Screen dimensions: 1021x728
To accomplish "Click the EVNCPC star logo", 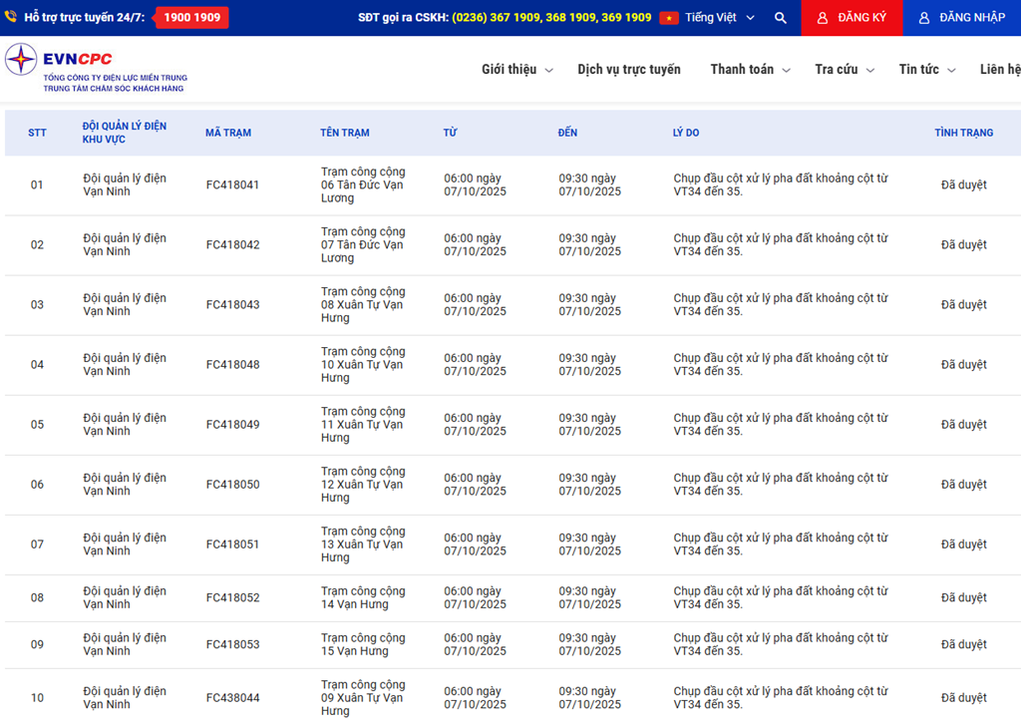I will click(x=21, y=60).
